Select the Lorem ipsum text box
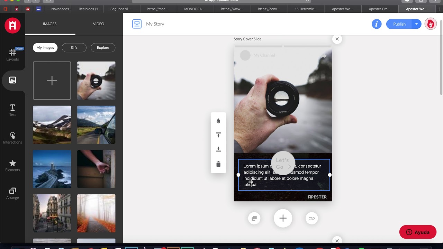443x249 pixels. click(x=284, y=175)
